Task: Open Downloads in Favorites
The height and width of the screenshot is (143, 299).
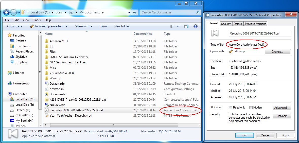Action: click(x=23, y=46)
